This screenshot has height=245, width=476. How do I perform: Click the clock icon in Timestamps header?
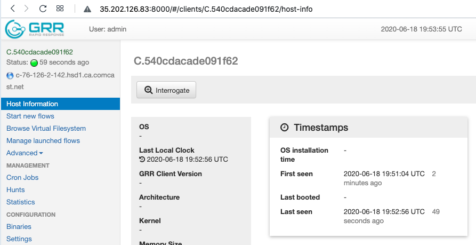tap(284, 128)
